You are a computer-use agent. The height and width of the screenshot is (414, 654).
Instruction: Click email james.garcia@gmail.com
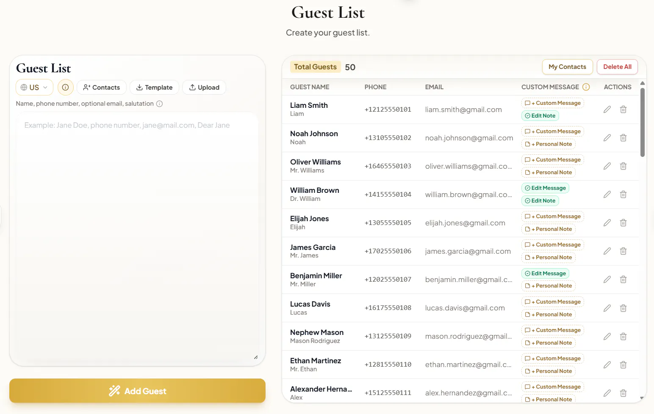point(468,251)
